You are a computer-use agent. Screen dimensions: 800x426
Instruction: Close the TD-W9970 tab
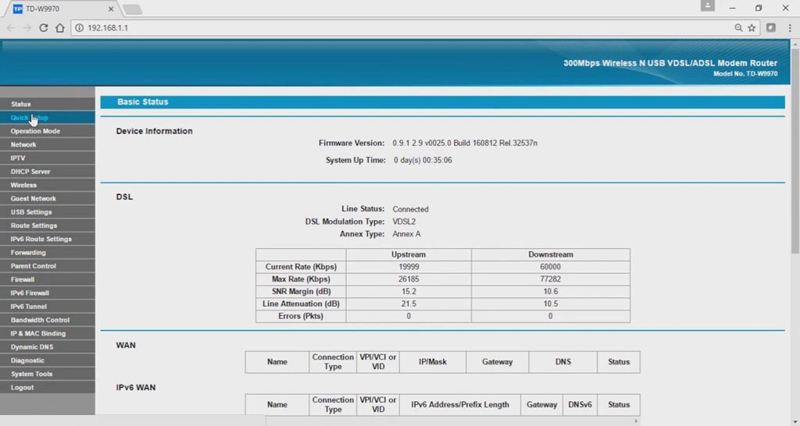tap(111, 9)
